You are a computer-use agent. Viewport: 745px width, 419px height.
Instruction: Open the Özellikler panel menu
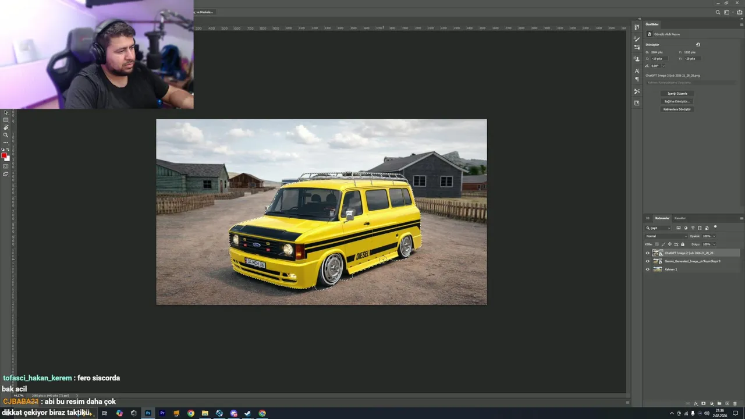(742, 24)
